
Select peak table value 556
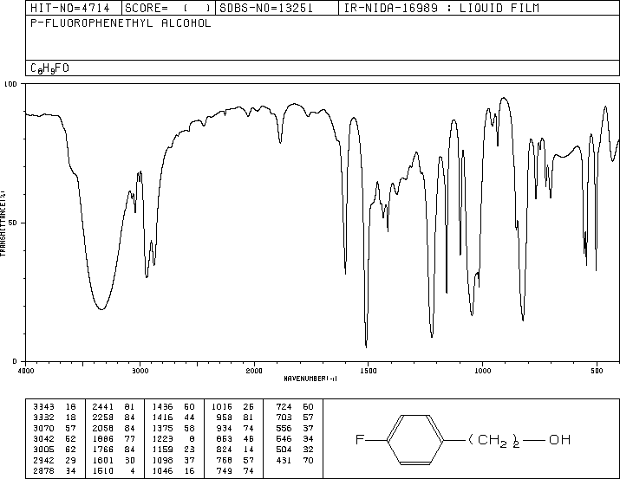click(284, 428)
